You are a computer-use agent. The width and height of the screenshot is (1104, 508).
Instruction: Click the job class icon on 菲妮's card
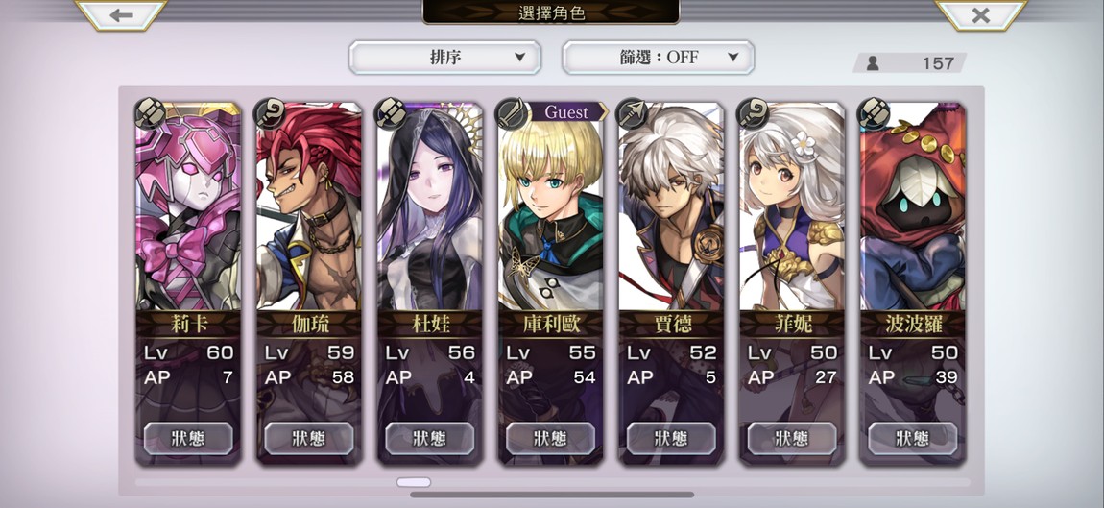tap(754, 112)
